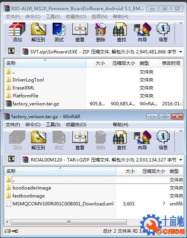Select the '..' parent row in the factory_verison list
This screenshot has height=238, width=187.
coord(94,180)
